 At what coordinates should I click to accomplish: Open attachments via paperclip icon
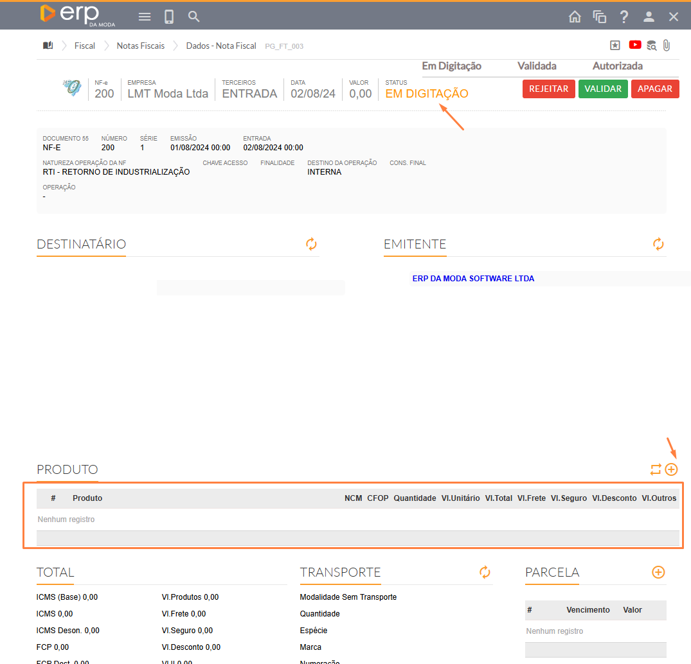667,46
